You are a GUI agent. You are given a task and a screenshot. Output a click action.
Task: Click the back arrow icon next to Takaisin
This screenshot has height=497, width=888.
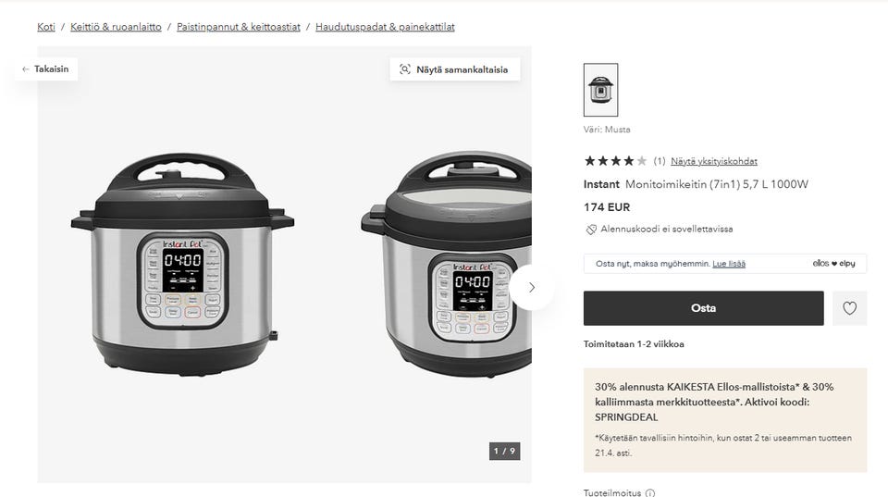tap(26, 69)
